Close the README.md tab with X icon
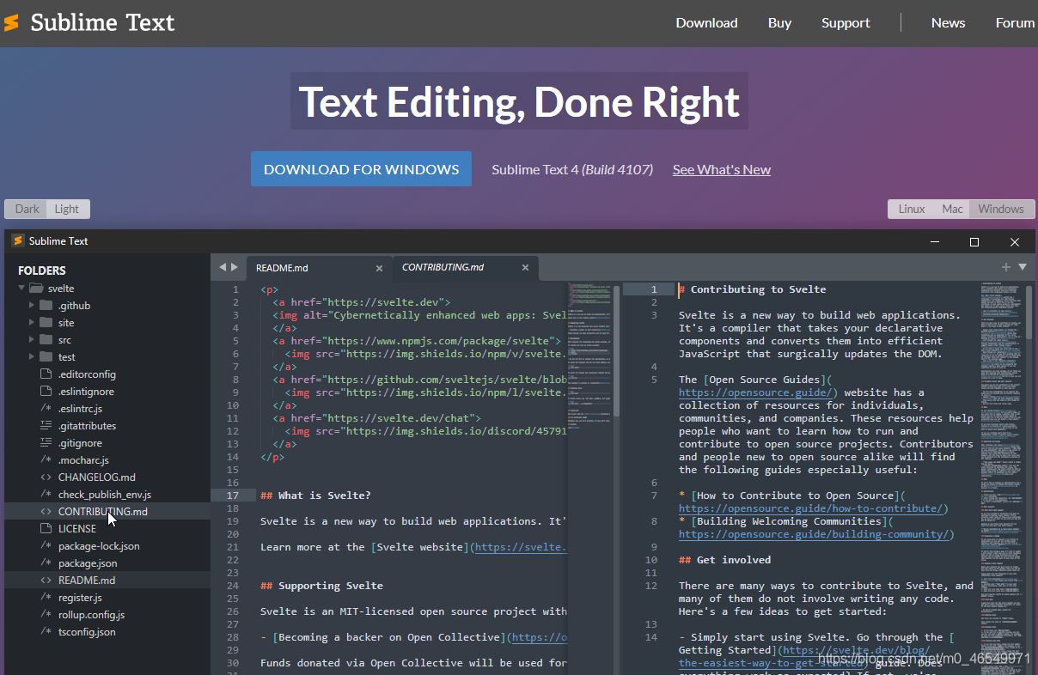Viewport: 1038px width, 675px height. (379, 268)
